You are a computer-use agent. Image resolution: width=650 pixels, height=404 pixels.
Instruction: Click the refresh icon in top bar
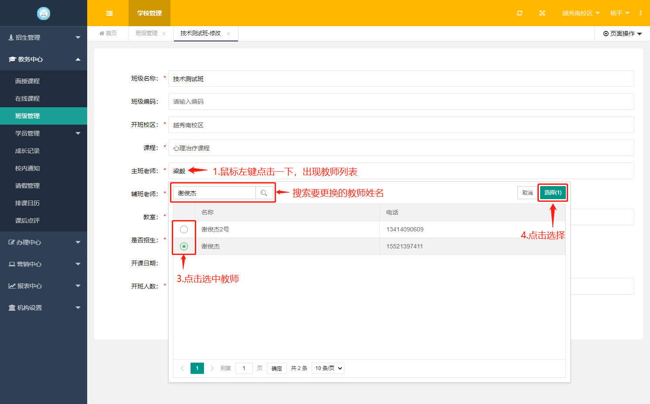[x=519, y=13]
